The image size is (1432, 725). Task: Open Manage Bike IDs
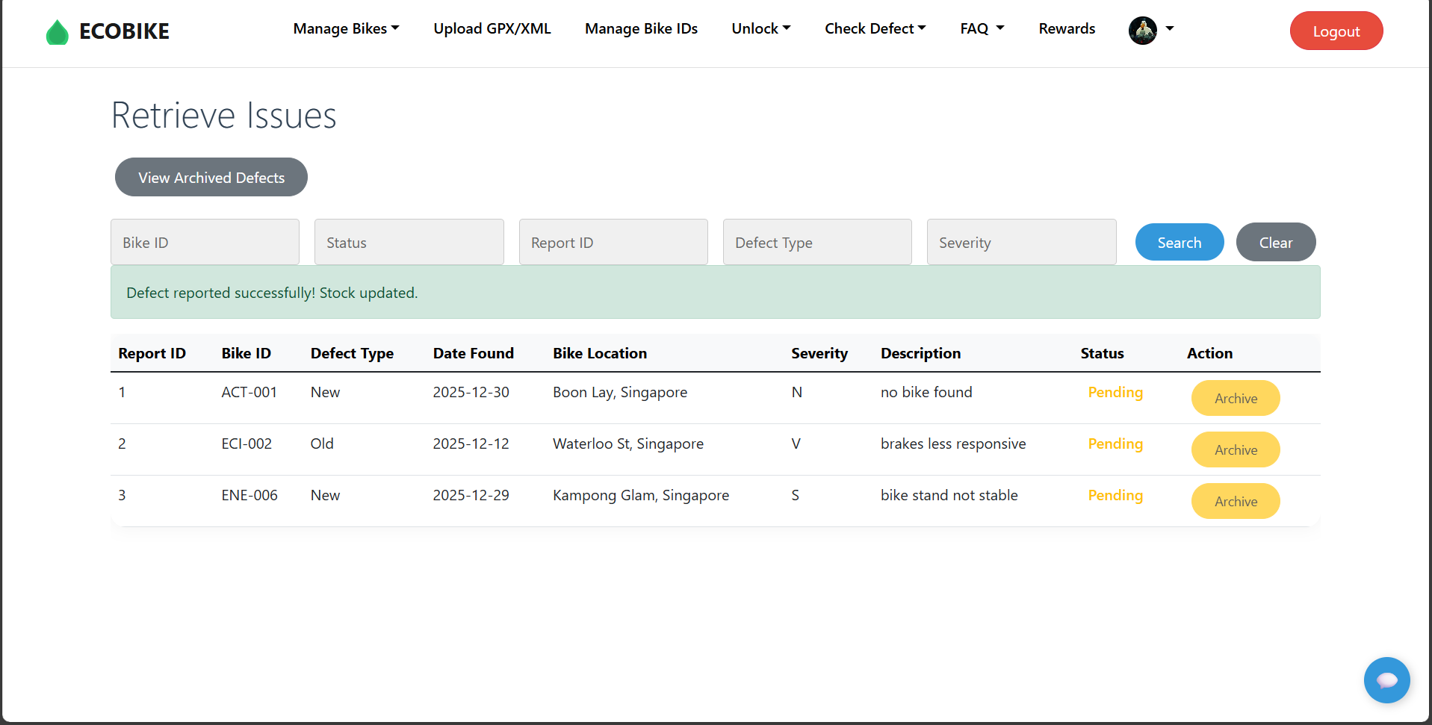pyautogui.click(x=641, y=28)
